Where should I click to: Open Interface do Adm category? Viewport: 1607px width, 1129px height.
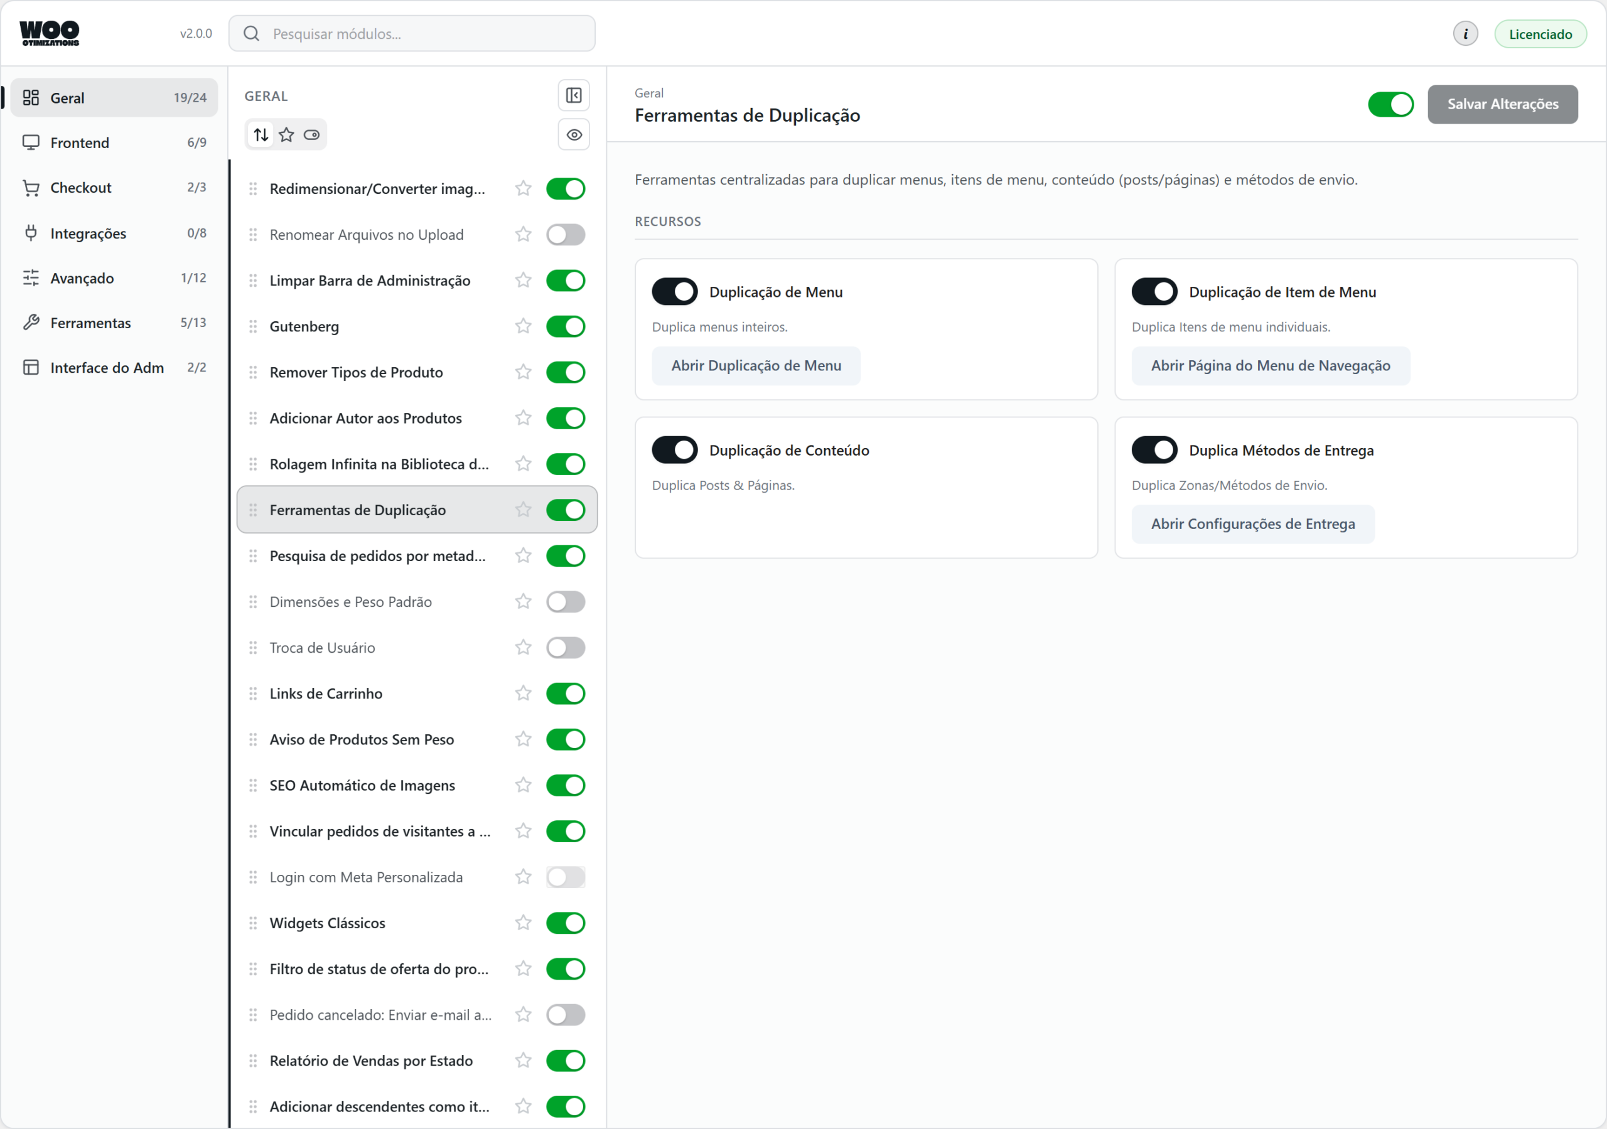114,368
